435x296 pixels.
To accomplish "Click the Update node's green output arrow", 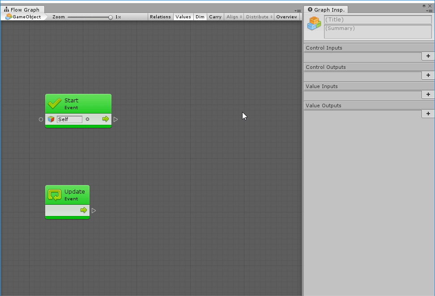I will pyautogui.click(x=84, y=210).
